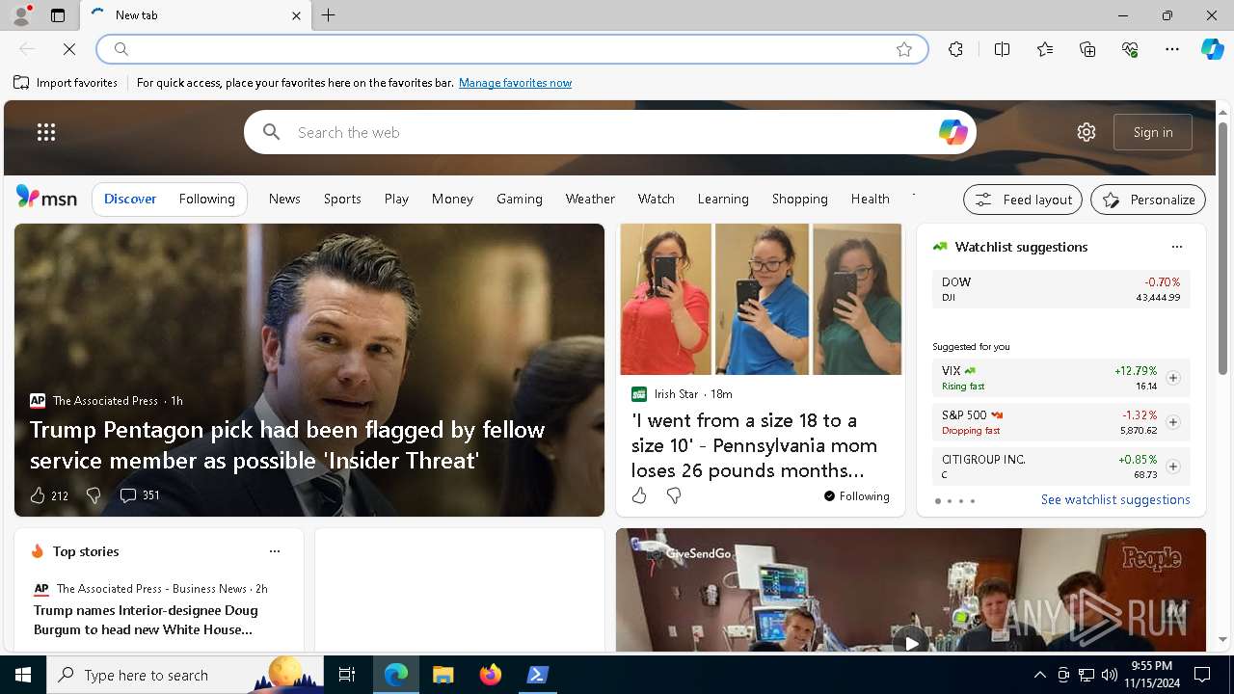Switch to Following tab
The image size is (1234, 694).
coord(206,199)
